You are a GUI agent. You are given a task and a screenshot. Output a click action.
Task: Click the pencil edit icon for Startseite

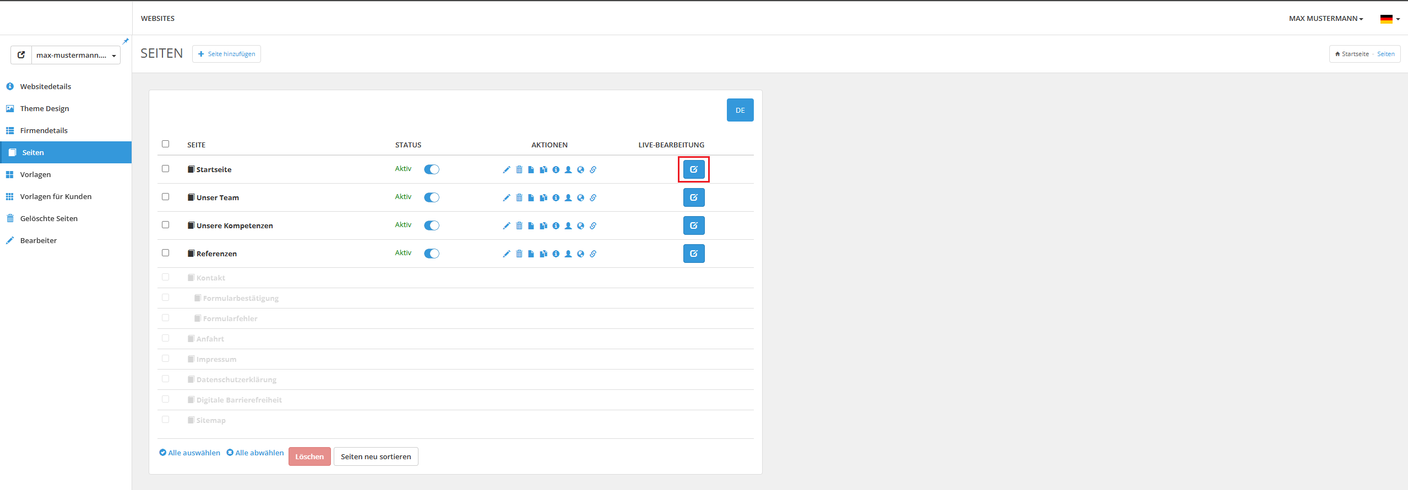(507, 169)
